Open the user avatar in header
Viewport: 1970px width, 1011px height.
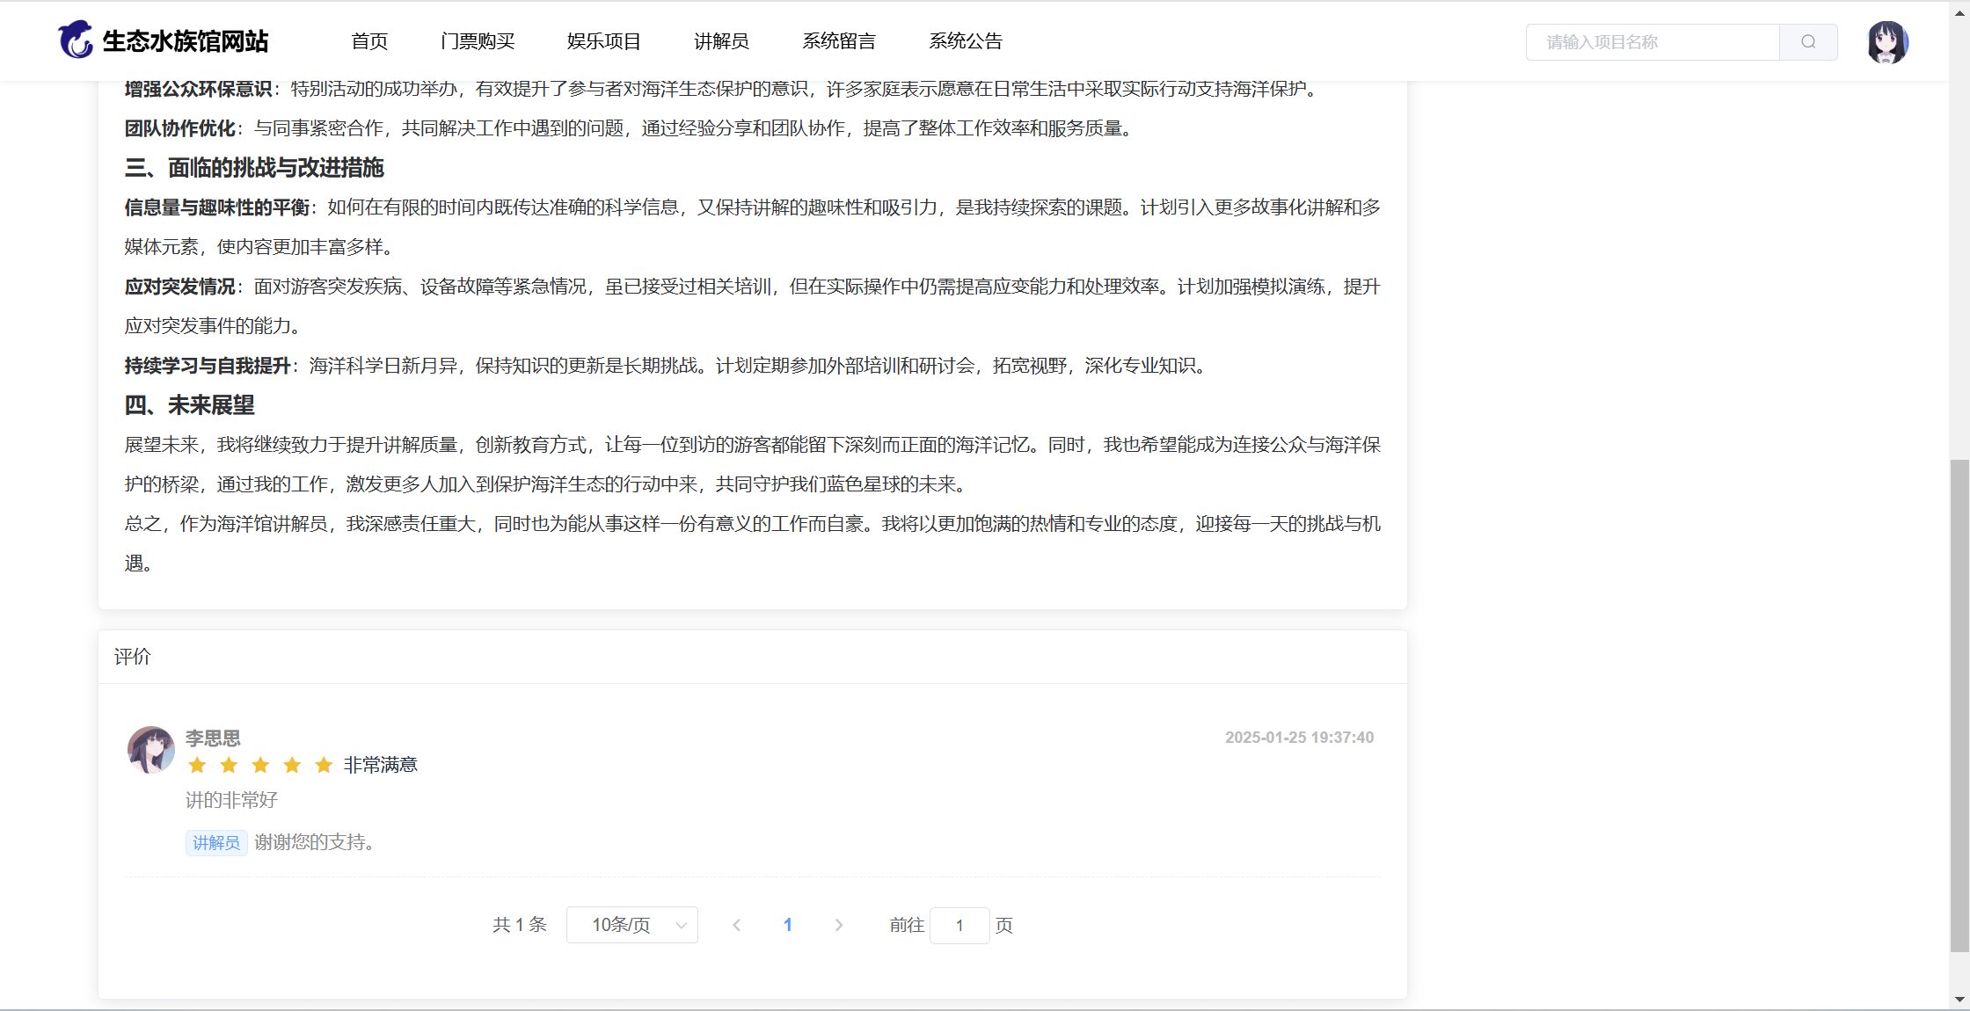pos(1886,42)
